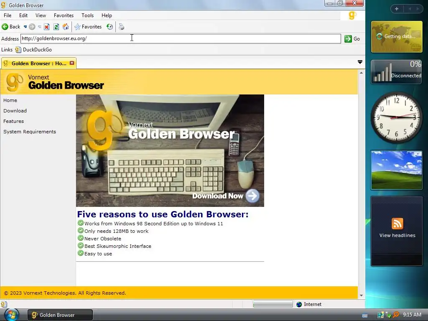Open the Favorites menu
The height and width of the screenshot is (321, 428).
pos(64,15)
